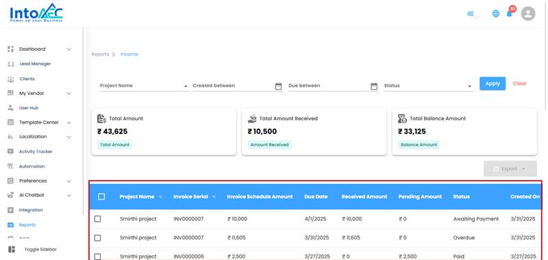The height and width of the screenshot is (260, 548).
Task: Click the User Hub person icon
Action: pyautogui.click(x=10, y=108)
